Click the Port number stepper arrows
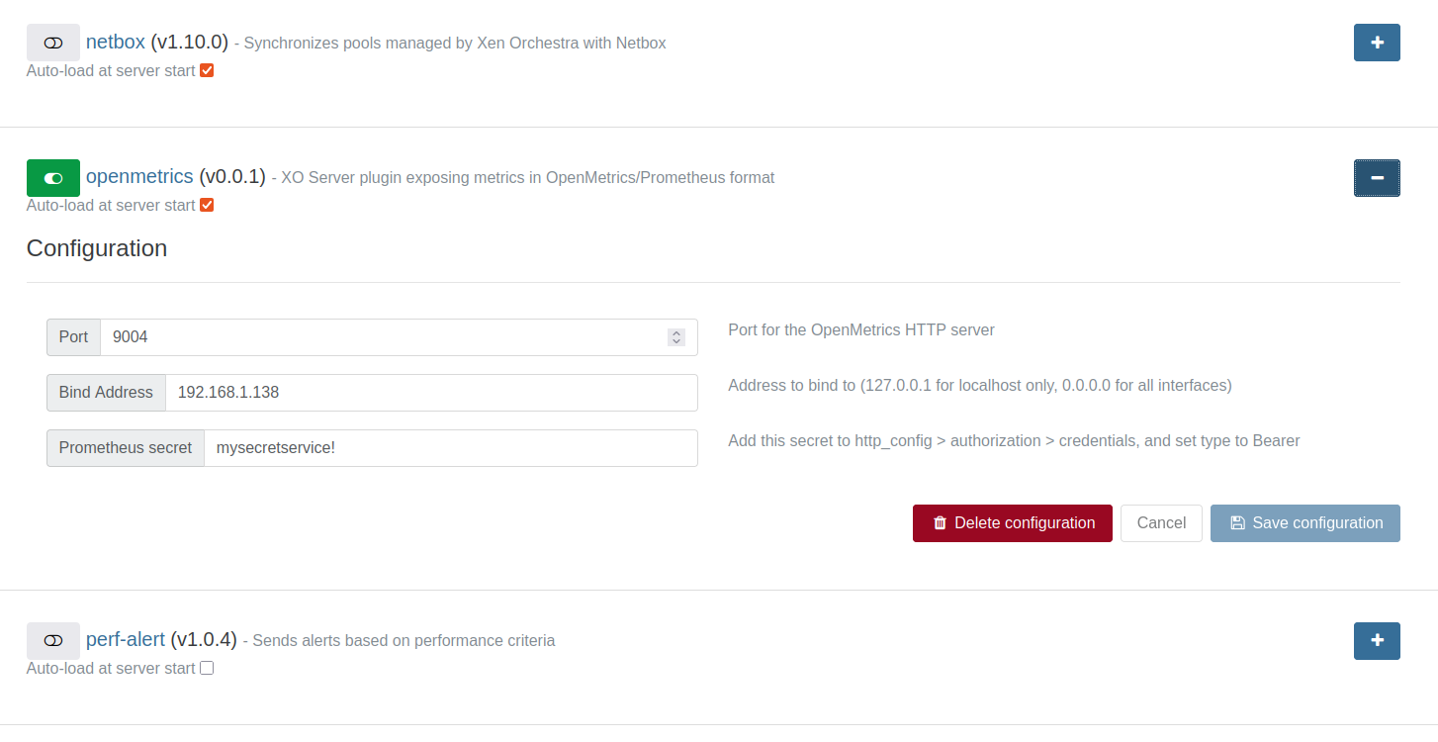 (x=676, y=337)
